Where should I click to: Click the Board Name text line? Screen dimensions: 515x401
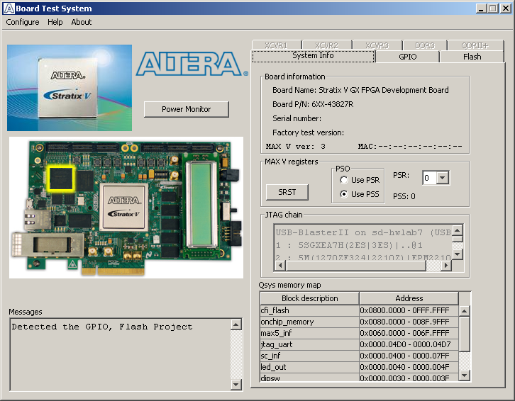pyautogui.click(x=360, y=90)
